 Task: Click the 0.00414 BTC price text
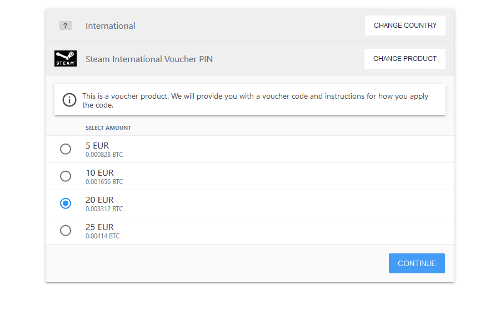(x=103, y=236)
